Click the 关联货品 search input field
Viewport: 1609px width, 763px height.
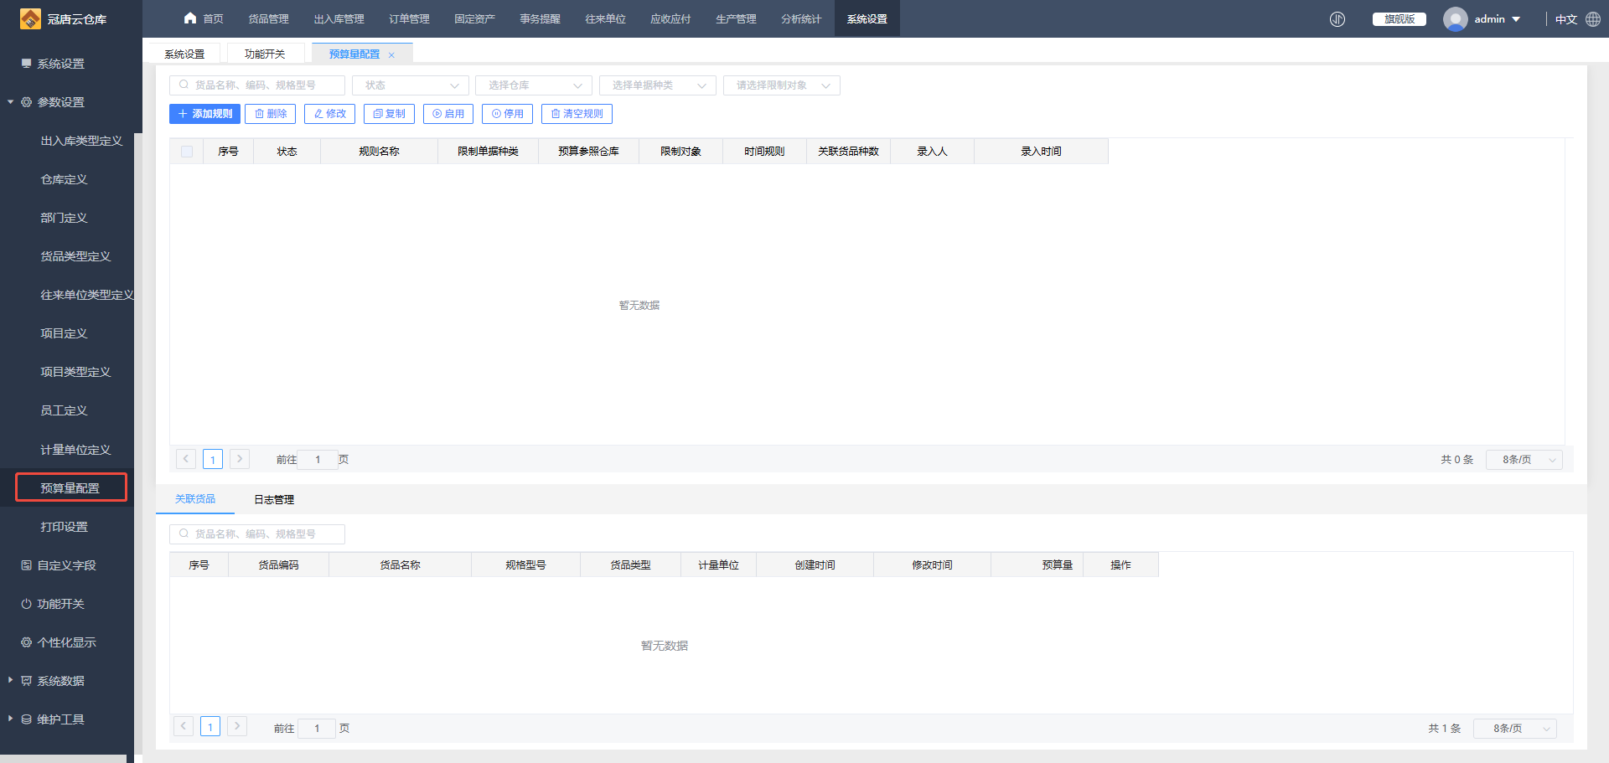(257, 534)
